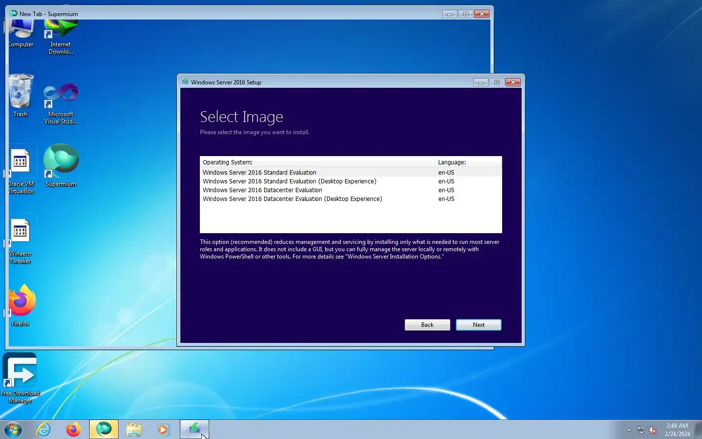Open Winaero Tweaker desktop icon

point(20,241)
